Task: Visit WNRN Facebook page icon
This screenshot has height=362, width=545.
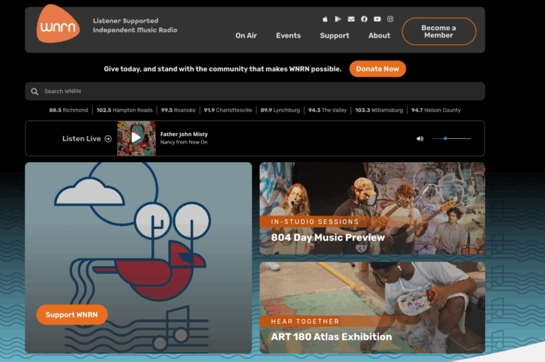Action: coord(364,19)
